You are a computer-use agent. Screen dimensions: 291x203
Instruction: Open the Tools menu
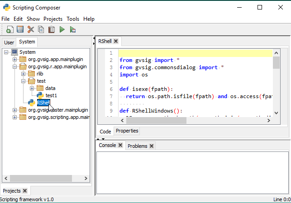point(72,19)
